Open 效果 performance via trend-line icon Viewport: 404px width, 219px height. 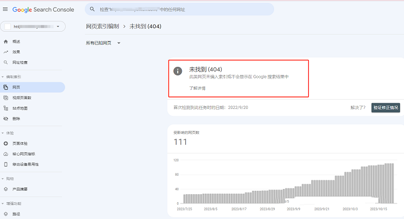pyautogui.click(x=6, y=52)
